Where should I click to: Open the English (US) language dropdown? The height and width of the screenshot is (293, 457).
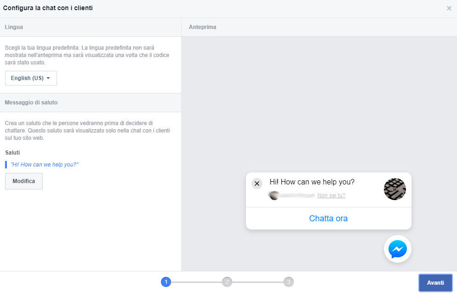(31, 78)
